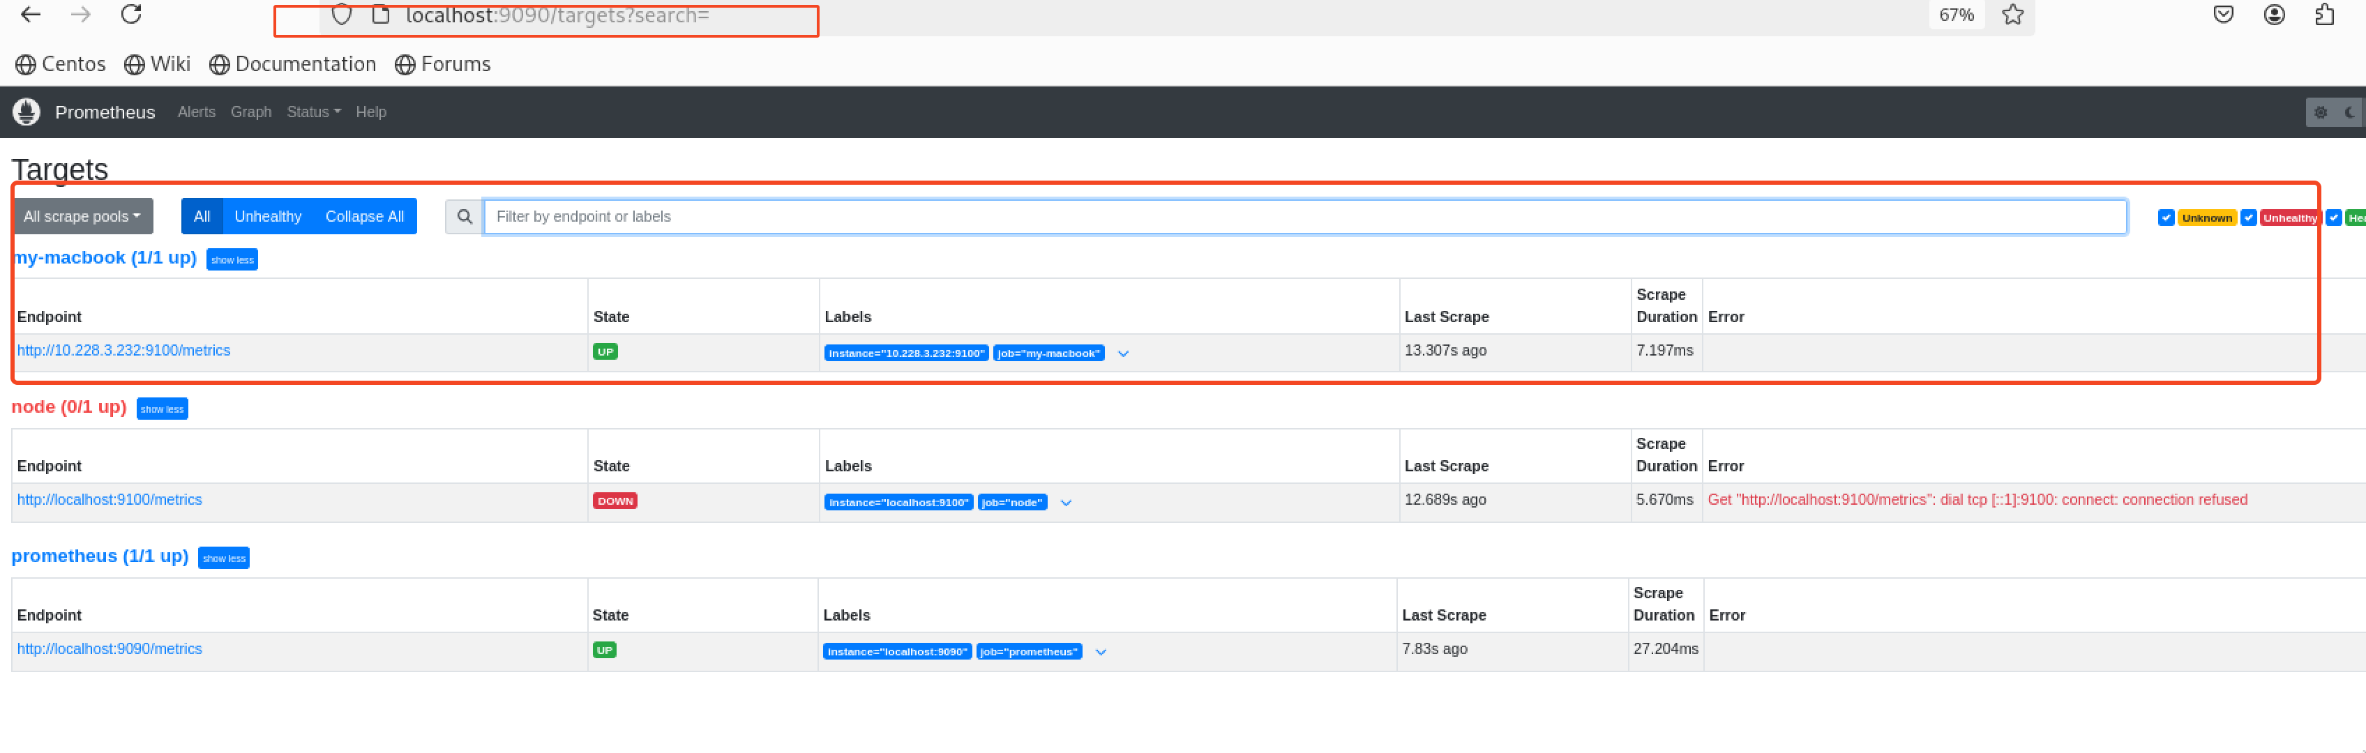Uncheck the Unknown state filter checkbox

tap(2166, 218)
